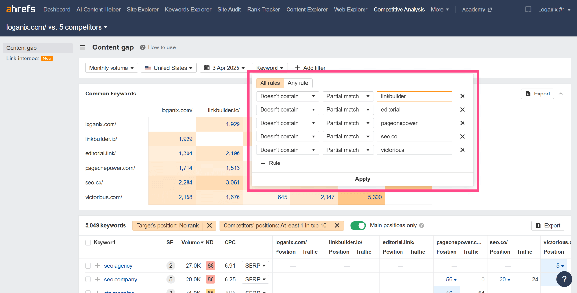Click the help question mark floating button
Screen dimensions: 577x293
tap(564, 279)
